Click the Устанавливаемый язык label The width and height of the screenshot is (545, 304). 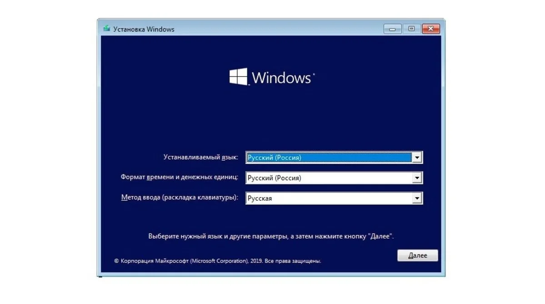tap(200, 157)
